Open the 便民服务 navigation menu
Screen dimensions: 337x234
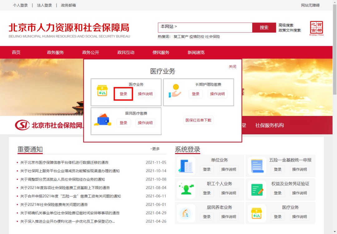161,52
